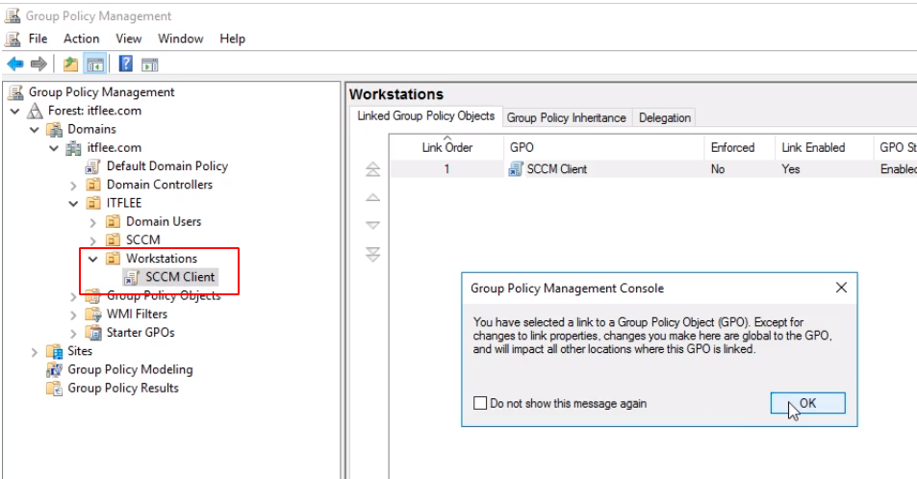Expand the Domain Users OU
This screenshot has width=917, height=479.
click(93, 222)
